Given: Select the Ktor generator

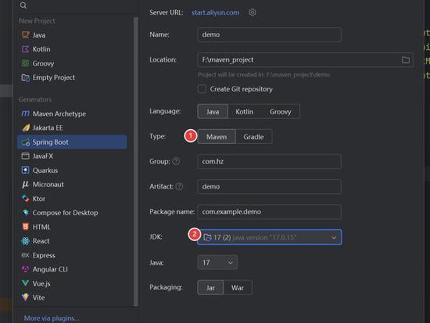Looking at the screenshot, I should click(x=72, y=199).
